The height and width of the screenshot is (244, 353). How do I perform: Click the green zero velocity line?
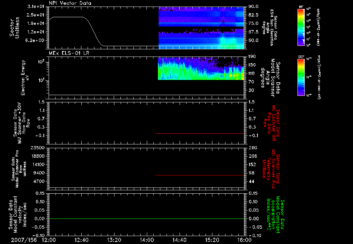coord(147,218)
